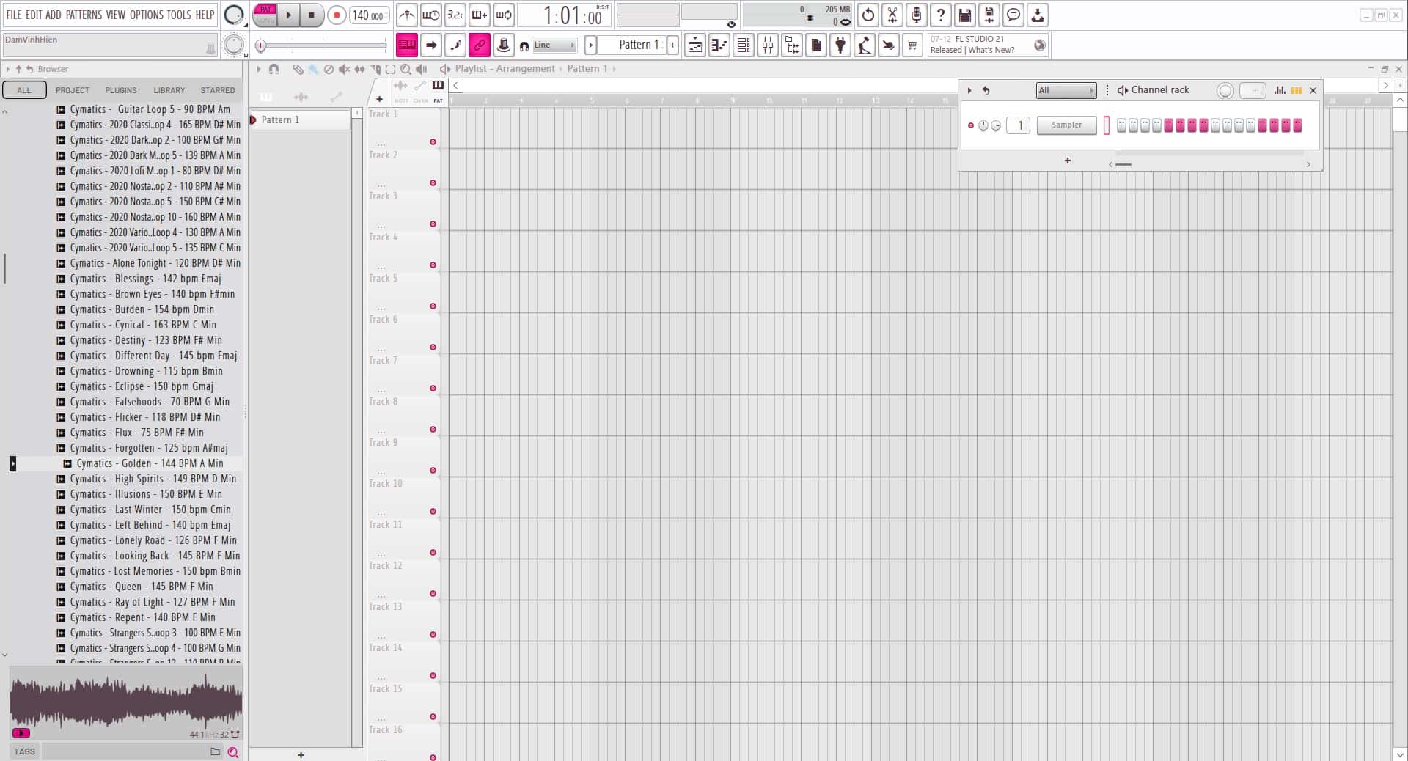Open the Touch controllers icon

click(889, 45)
